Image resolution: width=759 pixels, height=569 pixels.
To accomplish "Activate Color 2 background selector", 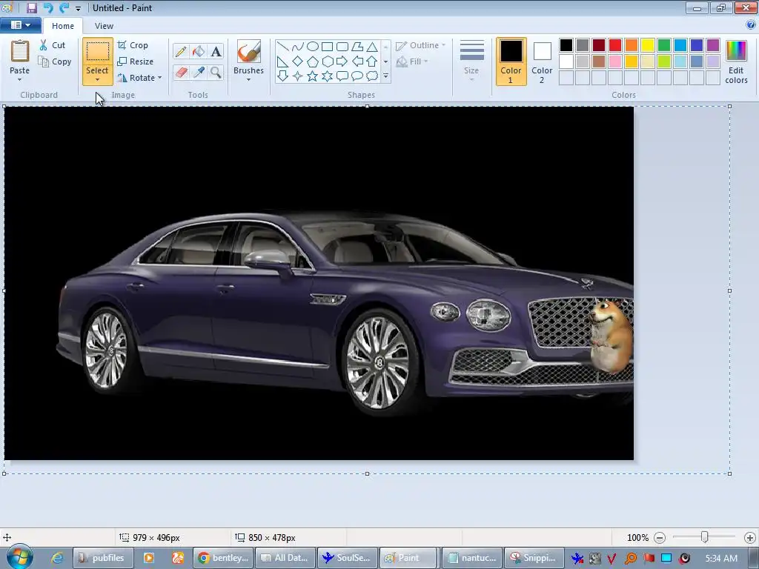I will 542,61.
